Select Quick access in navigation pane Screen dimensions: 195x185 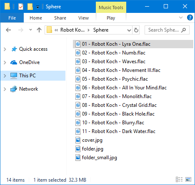pos(33,49)
